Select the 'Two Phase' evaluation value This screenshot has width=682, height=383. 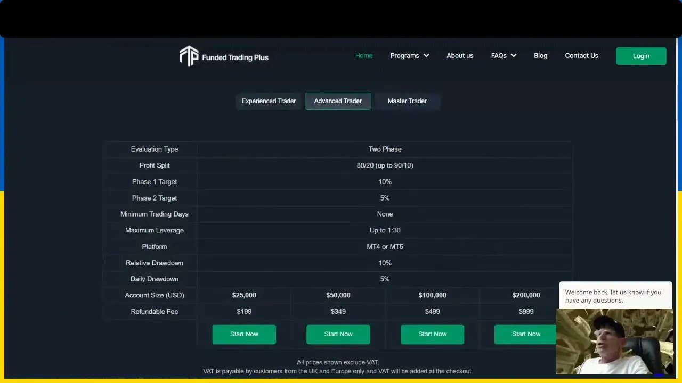385,149
